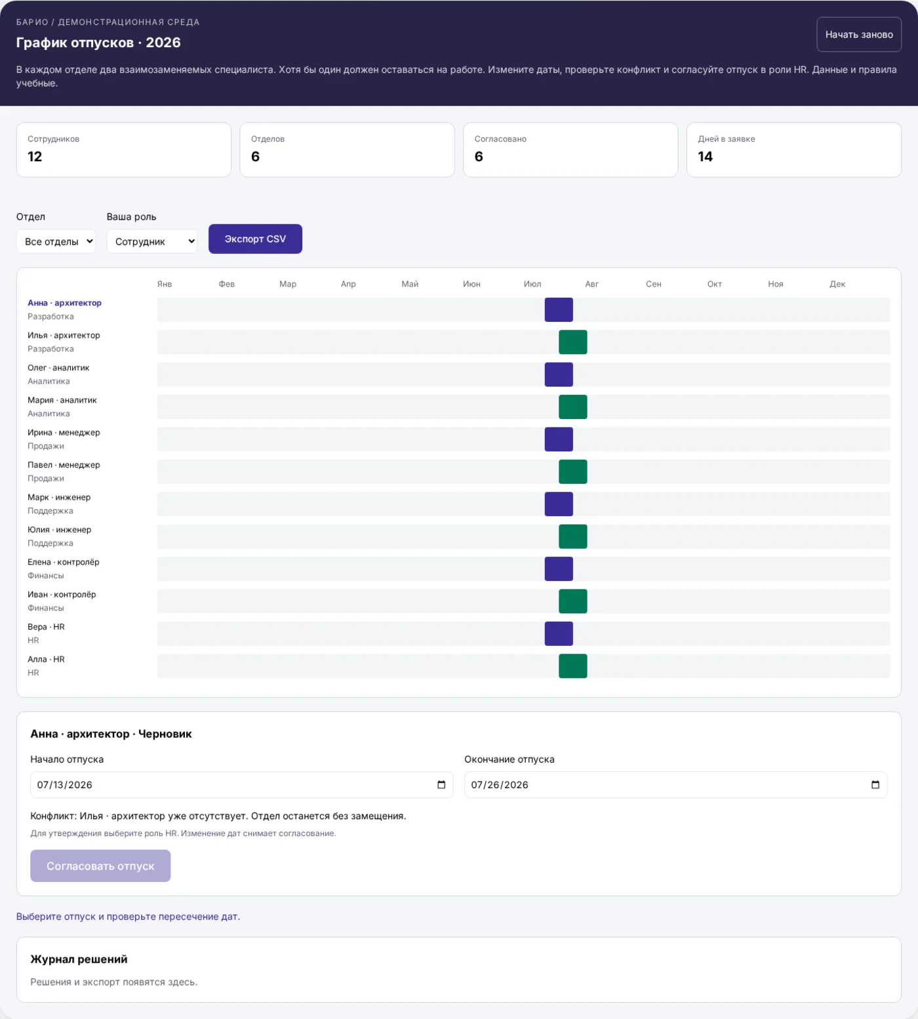Select Иван's green vacation bar
The image size is (918, 1019).
point(573,602)
